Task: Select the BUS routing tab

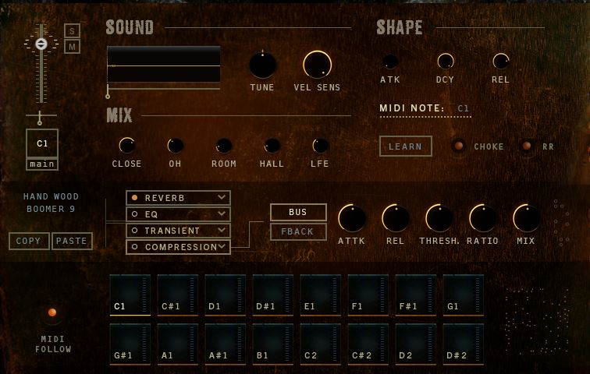Action: pyautogui.click(x=298, y=212)
